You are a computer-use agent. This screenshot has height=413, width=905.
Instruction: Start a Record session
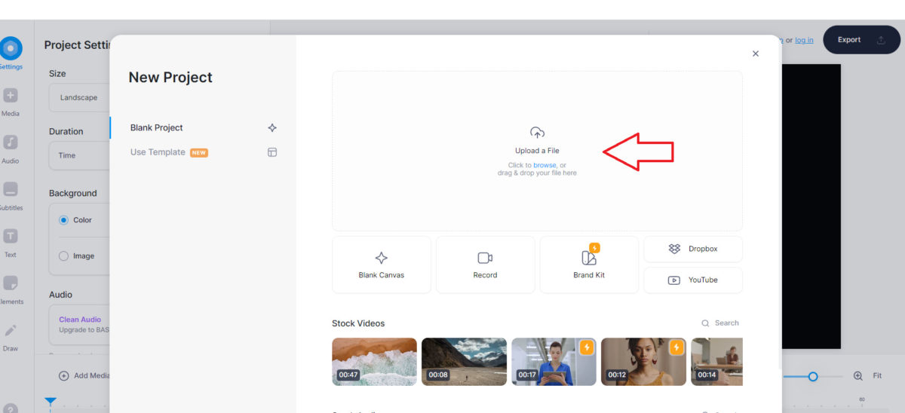485,265
